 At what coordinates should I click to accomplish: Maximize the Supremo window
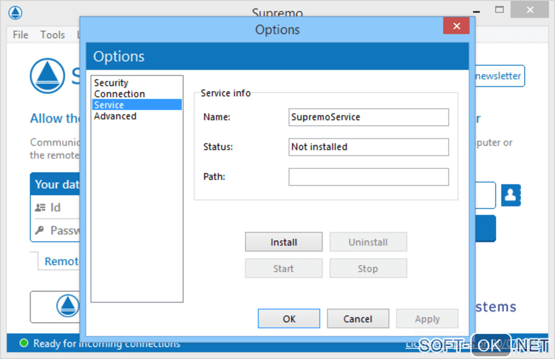click(x=499, y=10)
